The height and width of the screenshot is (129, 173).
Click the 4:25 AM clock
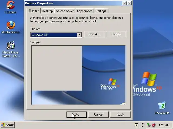click(x=164, y=125)
